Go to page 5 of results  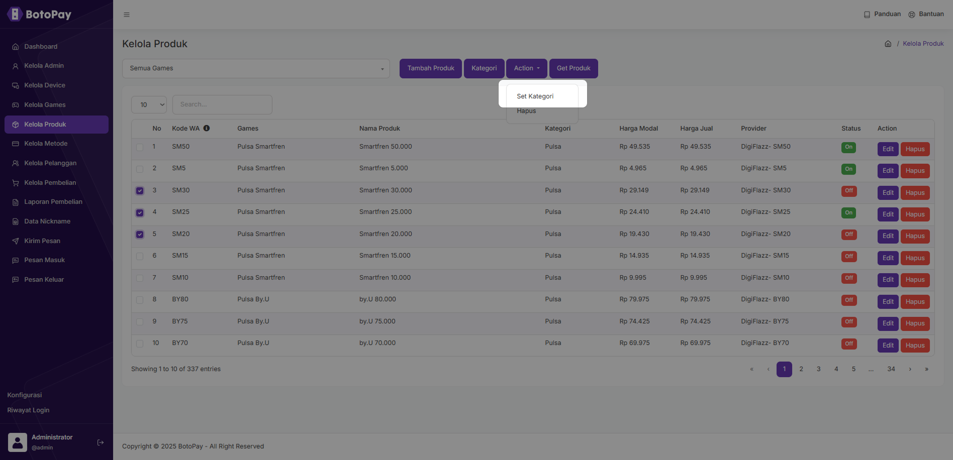tap(853, 369)
